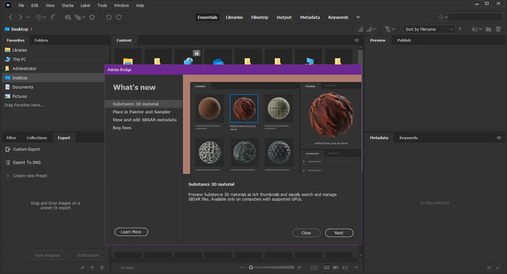The width and height of the screenshot is (507, 274).
Task: Open the Content panel menu icon
Action: click(357, 41)
